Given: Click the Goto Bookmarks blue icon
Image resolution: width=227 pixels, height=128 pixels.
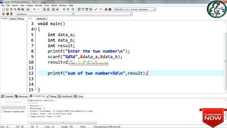Looking at the screenshot, I should tap(11, 14).
